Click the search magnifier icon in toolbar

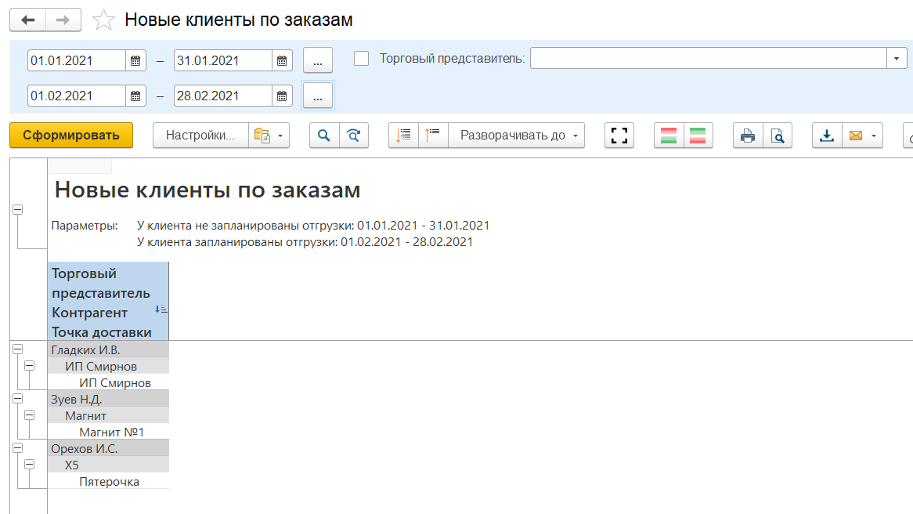323,136
